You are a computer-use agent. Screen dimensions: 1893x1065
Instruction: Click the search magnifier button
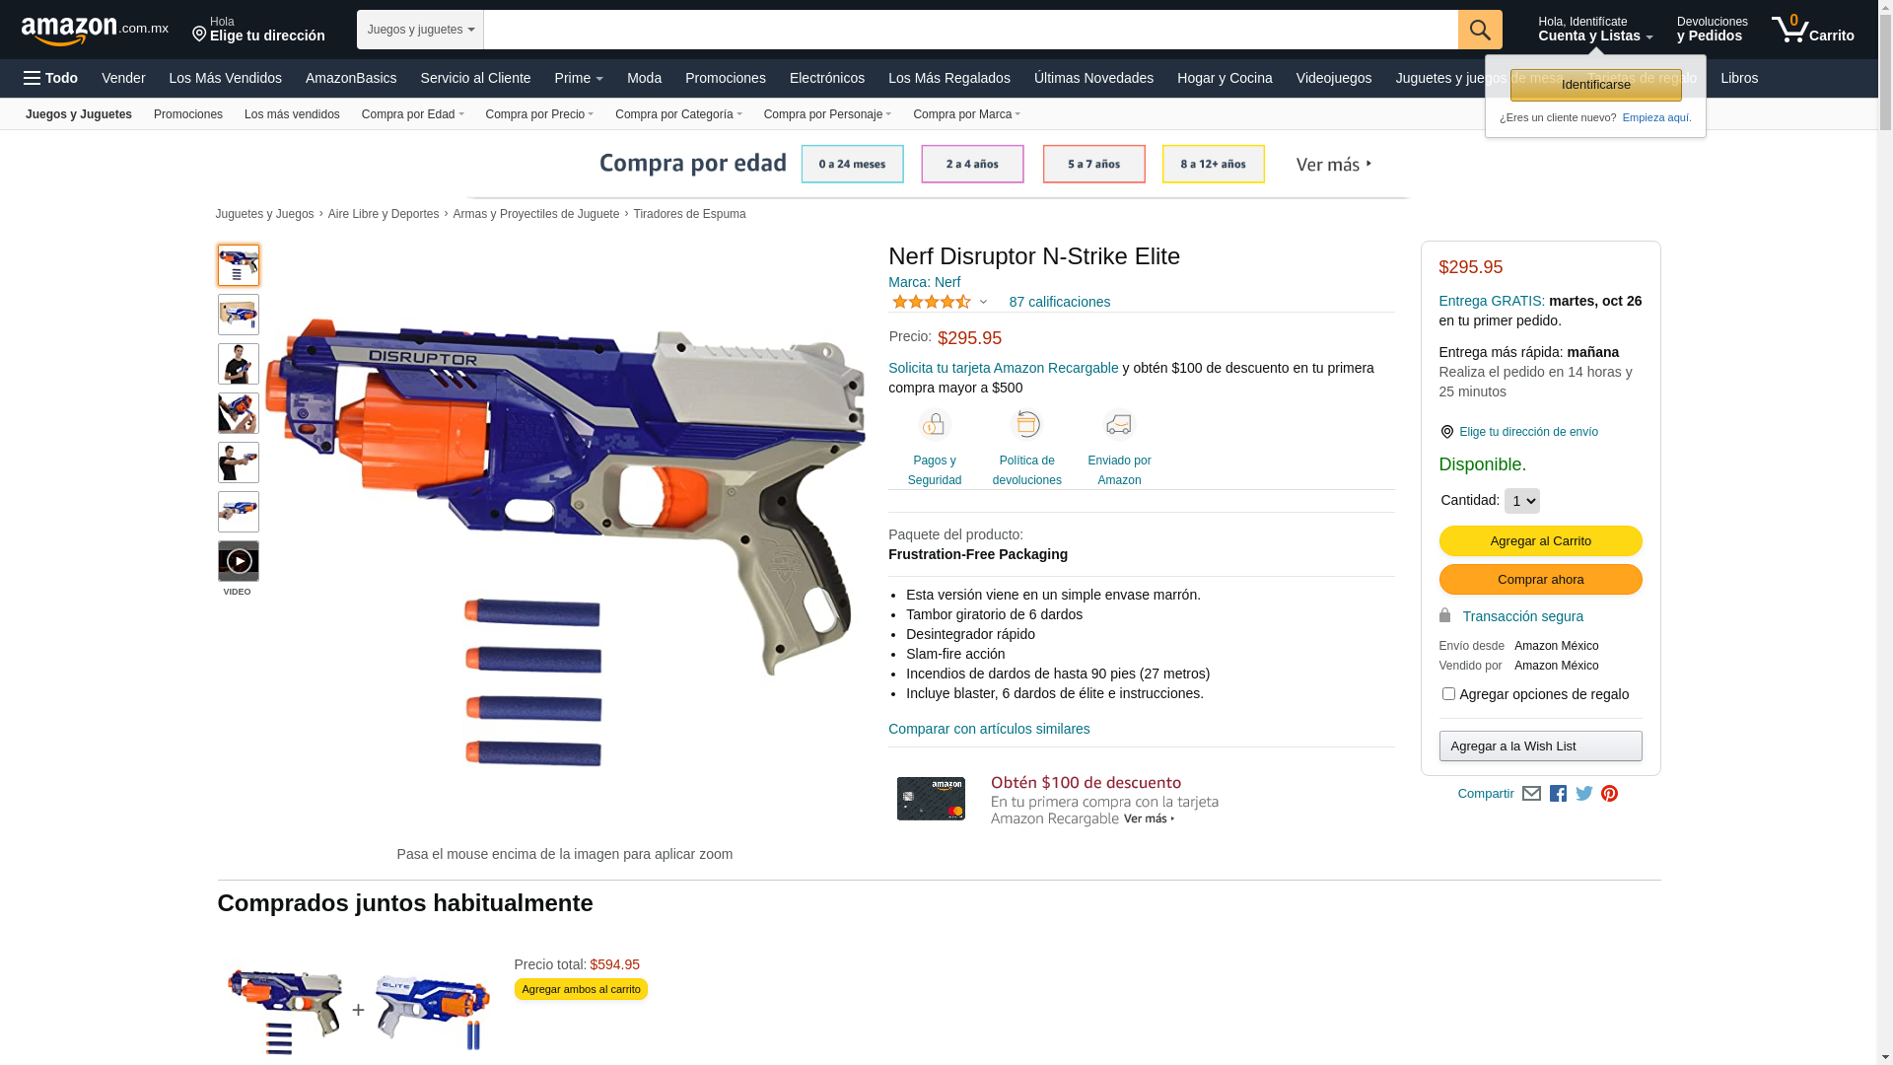click(1480, 30)
